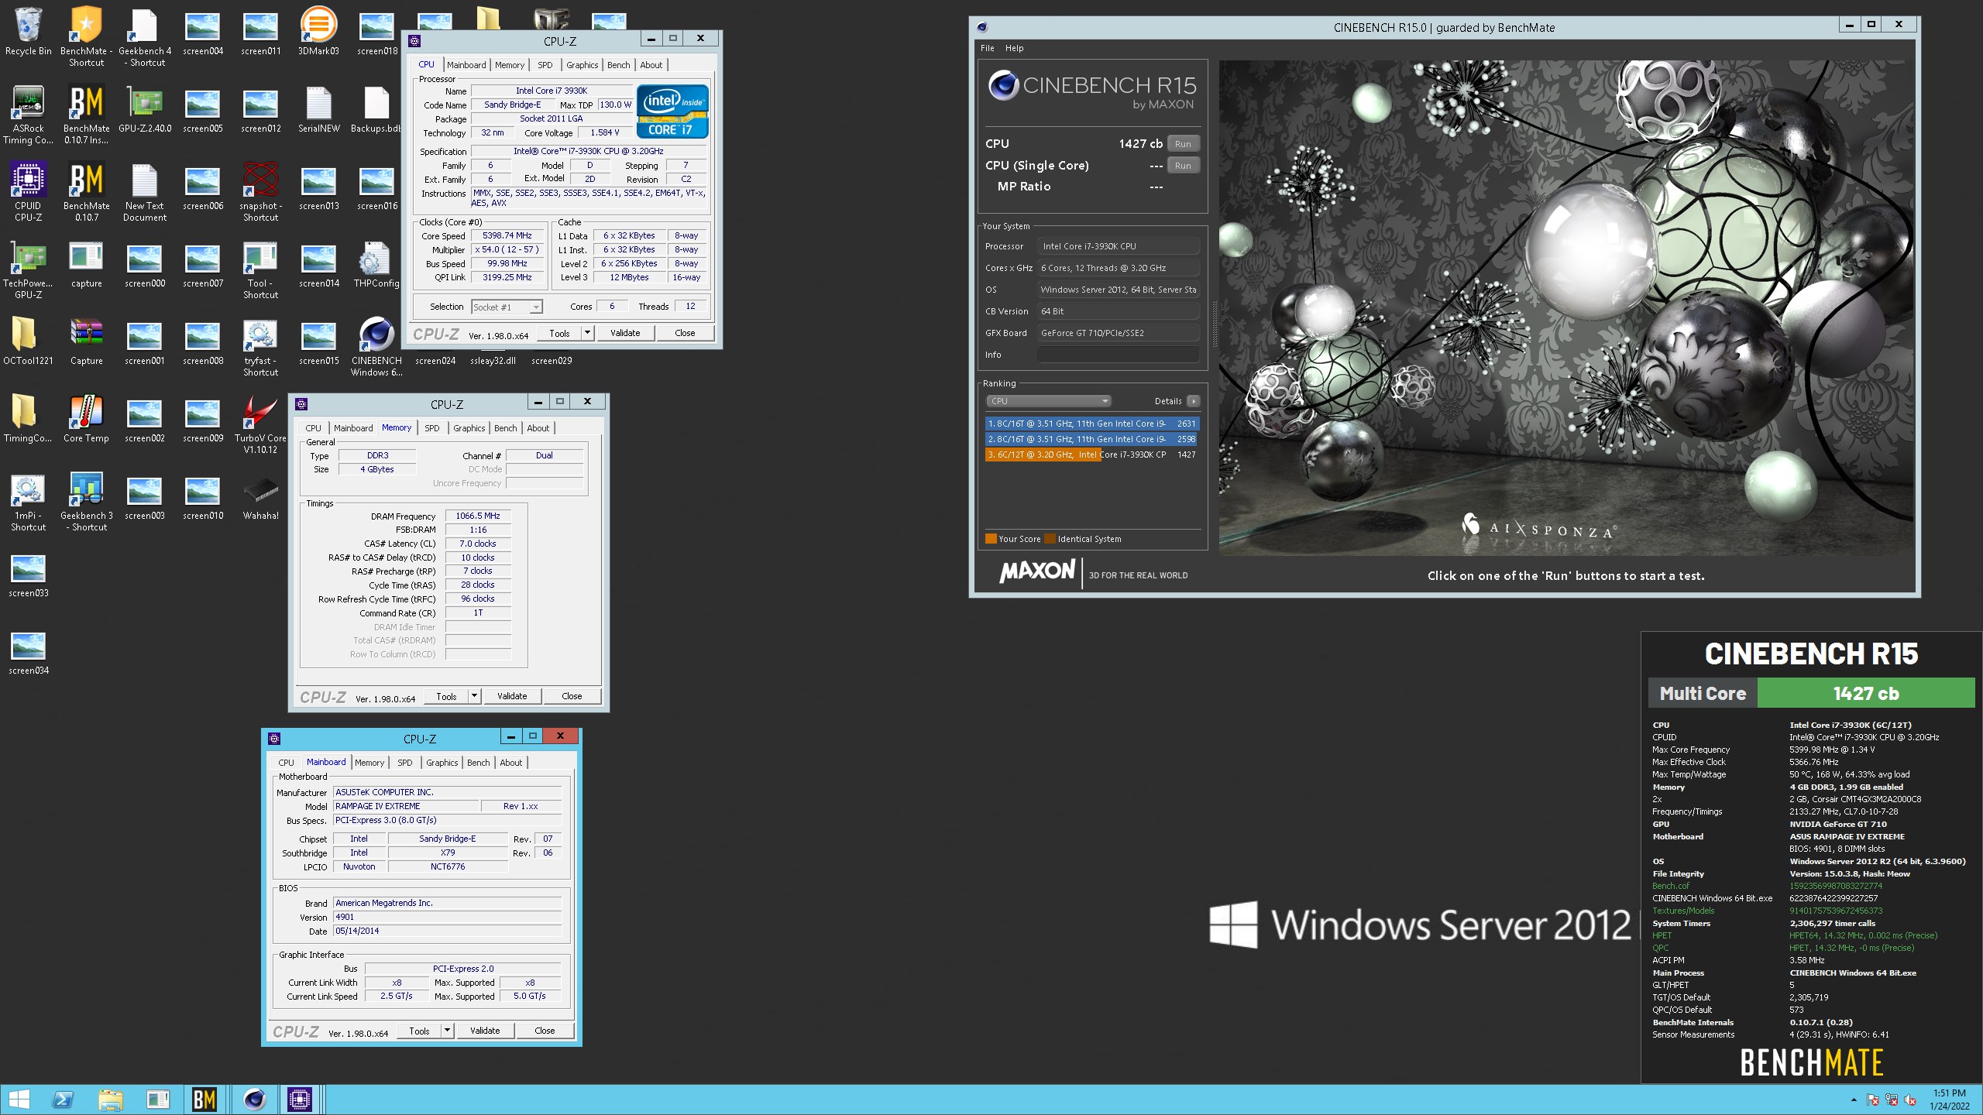Select the SerialNEW text file icon

[x=318, y=109]
